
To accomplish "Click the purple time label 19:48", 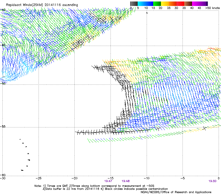I will coord(125,181).
